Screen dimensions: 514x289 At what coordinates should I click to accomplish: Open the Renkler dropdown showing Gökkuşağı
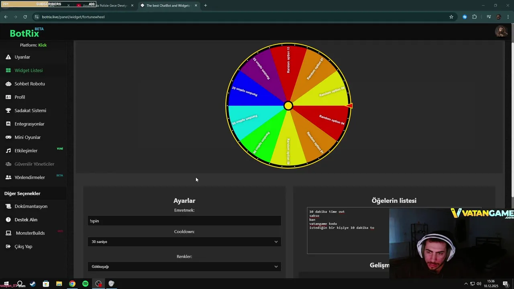pos(184,267)
